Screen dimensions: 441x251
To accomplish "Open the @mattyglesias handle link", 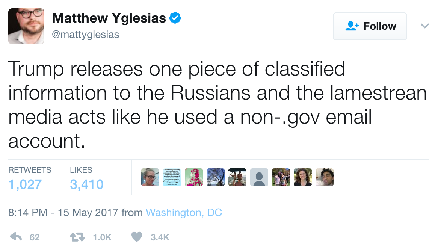I will coord(85,35).
